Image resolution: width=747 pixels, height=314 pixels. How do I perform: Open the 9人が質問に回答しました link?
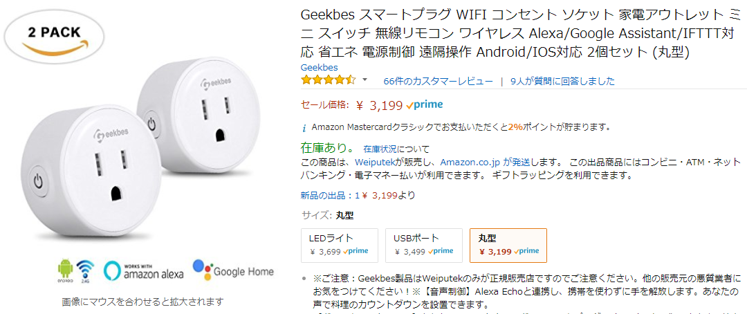pos(562,81)
